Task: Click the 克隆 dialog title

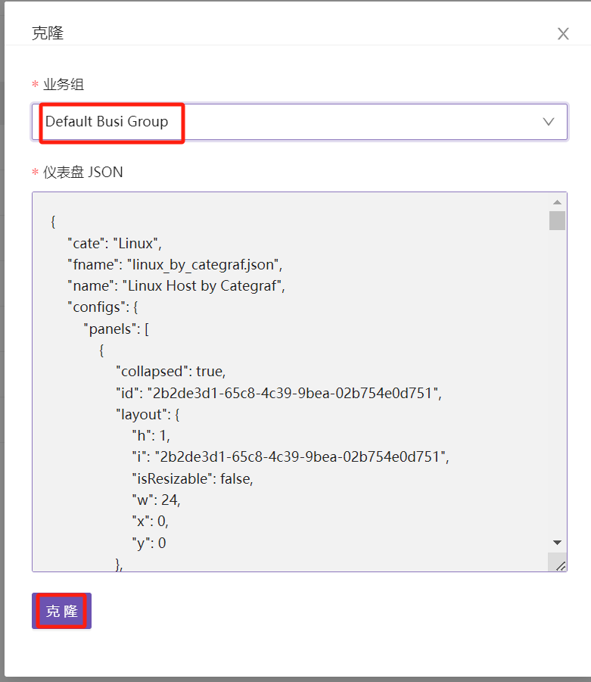Action: (x=48, y=33)
